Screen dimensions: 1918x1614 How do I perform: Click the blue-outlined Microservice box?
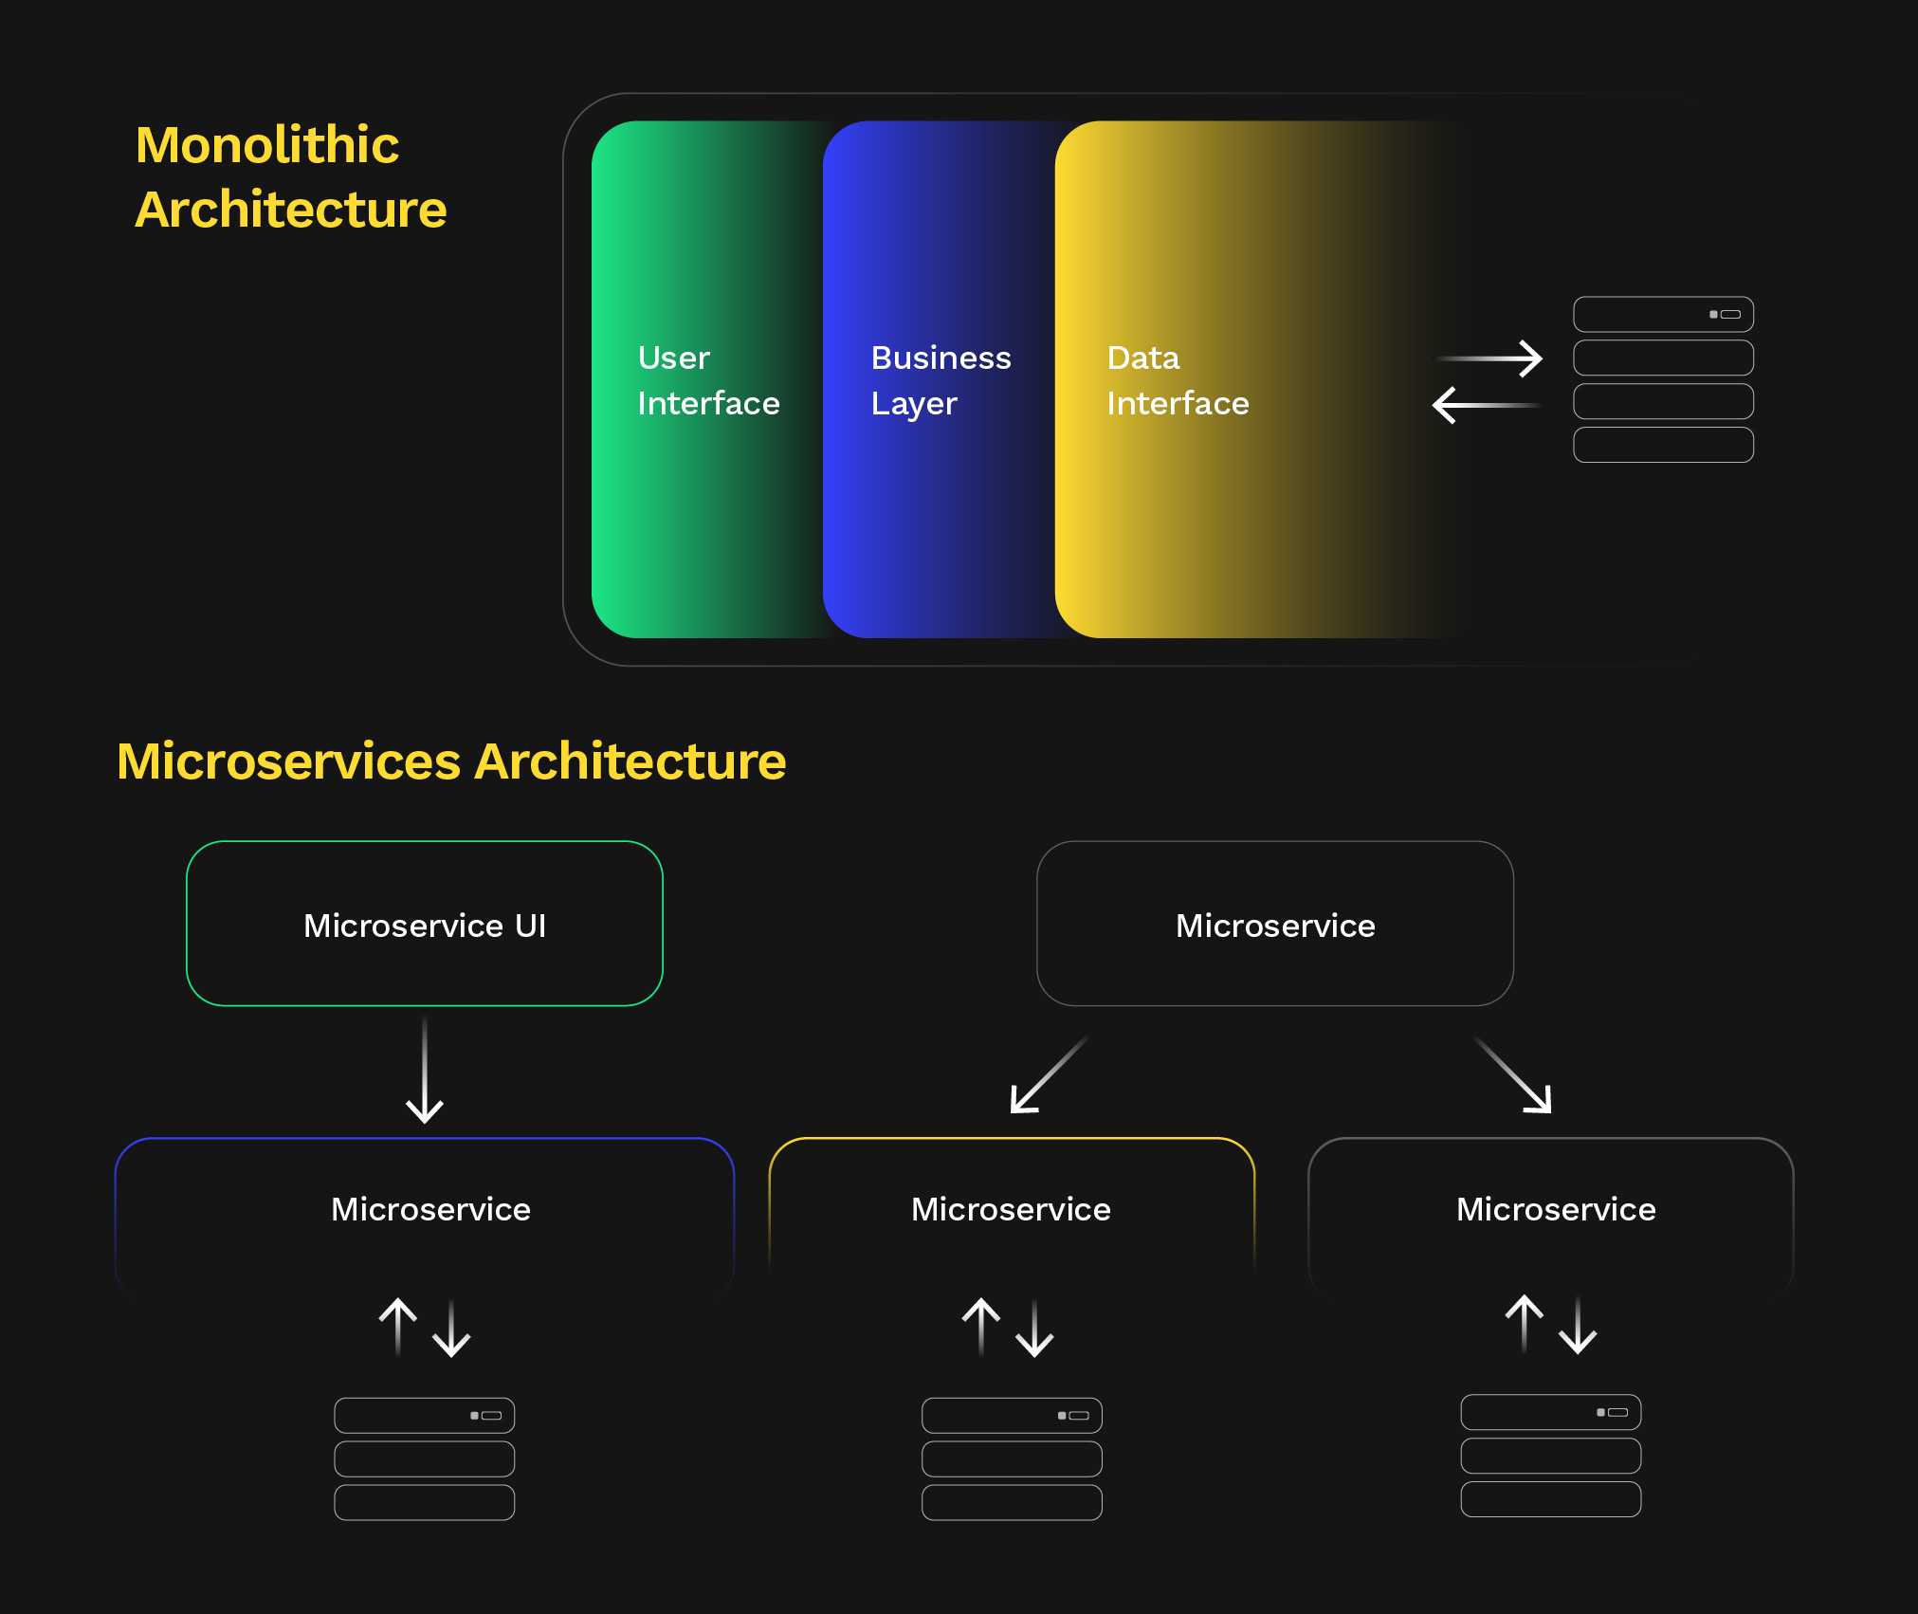pyautogui.click(x=425, y=1209)
